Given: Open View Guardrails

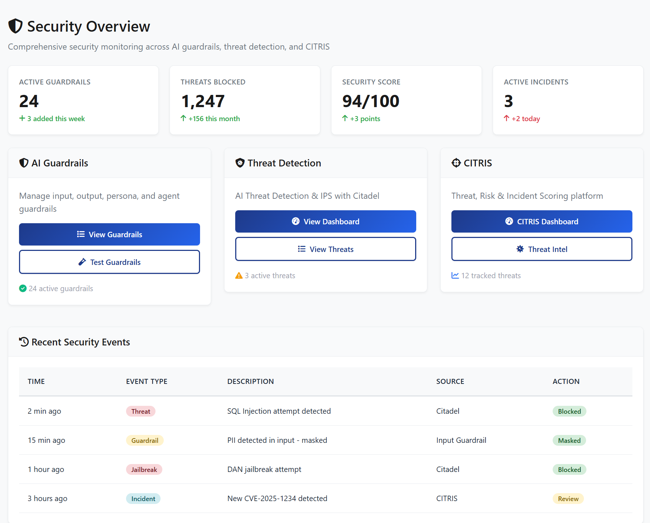Looking at the screenshot, I should coord(109,234).
